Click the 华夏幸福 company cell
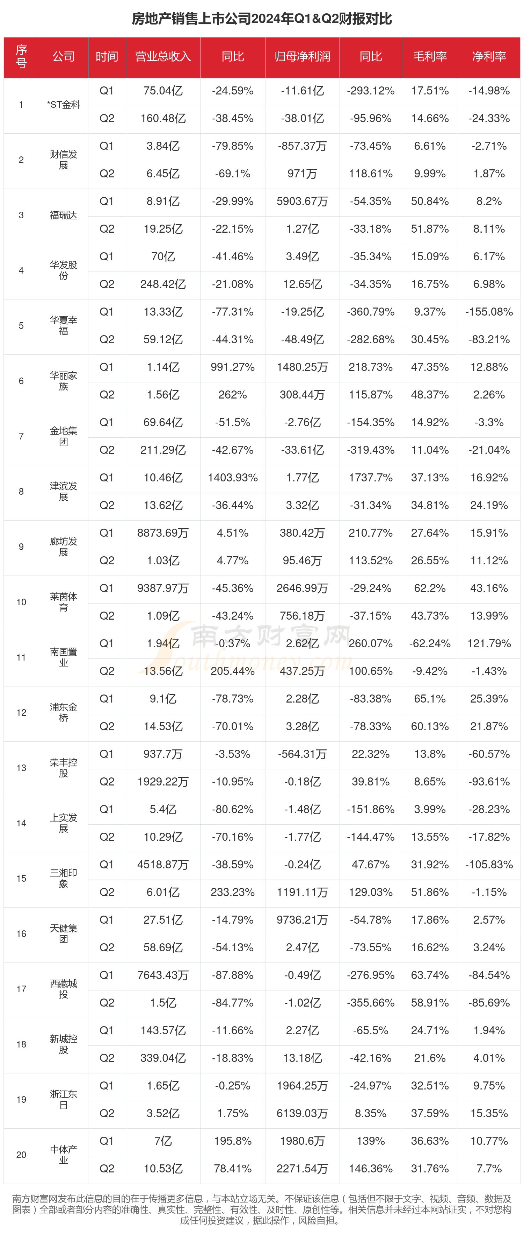This screenshot has width=524, height=1241. (64, 326)
